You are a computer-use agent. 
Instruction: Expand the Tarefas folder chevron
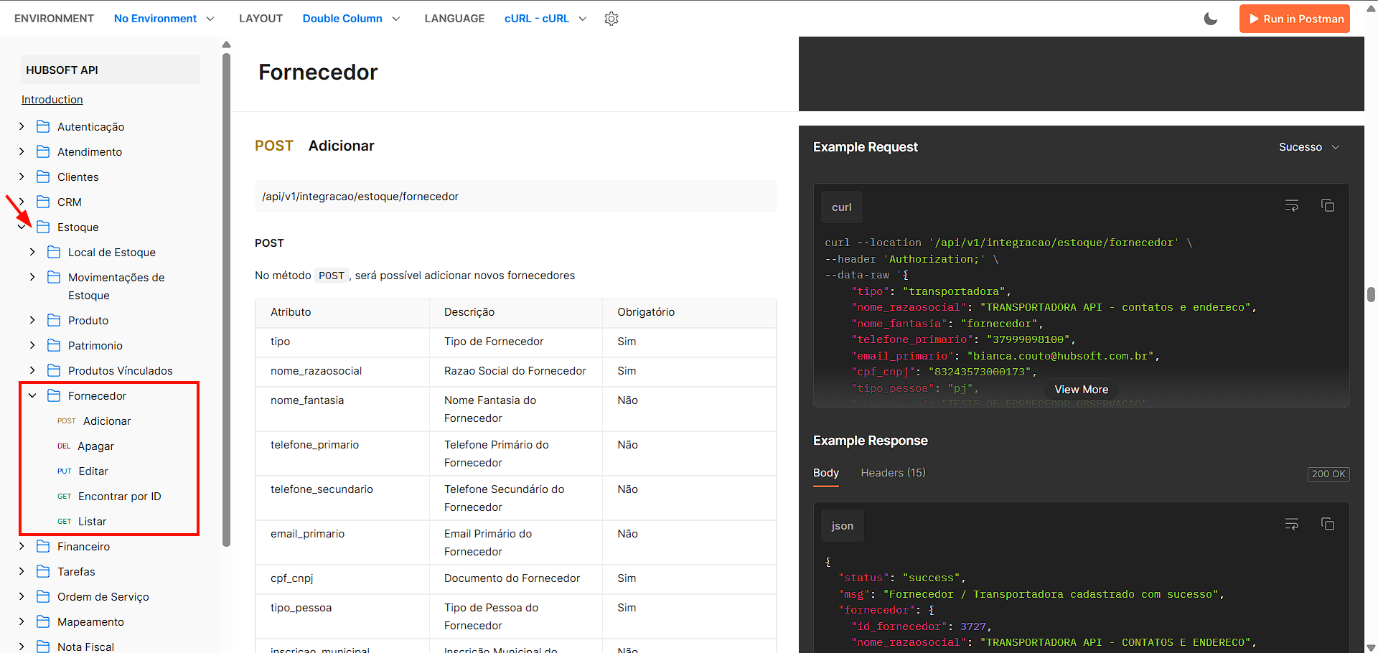(22, 571)
